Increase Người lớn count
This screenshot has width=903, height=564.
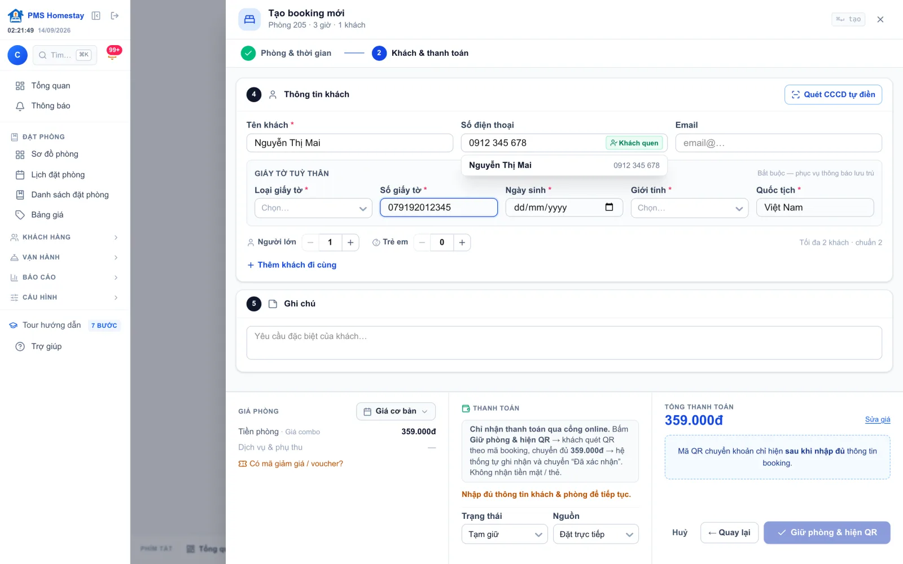pyautogui.click(x=350, y=243)
